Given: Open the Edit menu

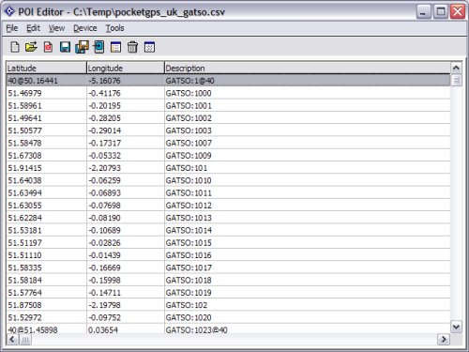Looking at the screenshot, I should pyautogui.click(x=33, y=28).
